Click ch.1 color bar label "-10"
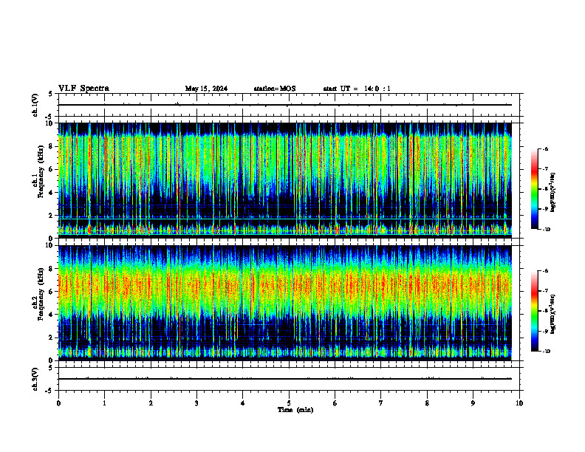 pyautogui.click(x=546, y=230)
